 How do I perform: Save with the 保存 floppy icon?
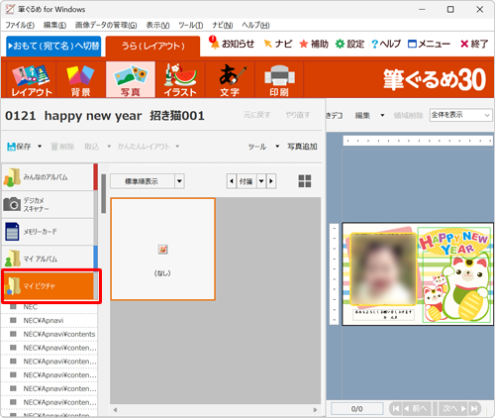pos(19,147)
